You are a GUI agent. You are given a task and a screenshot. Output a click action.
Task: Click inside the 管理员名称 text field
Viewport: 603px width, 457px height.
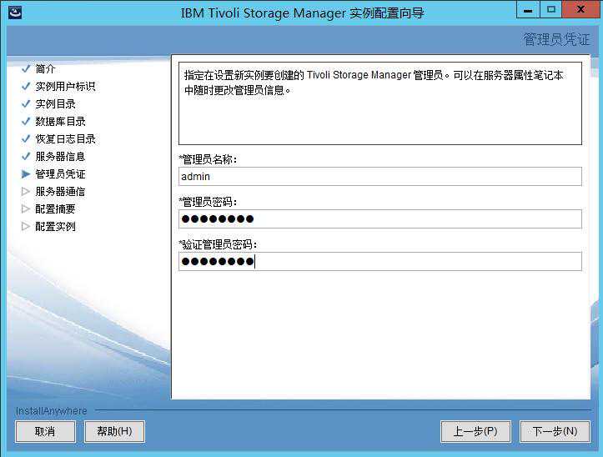tap(379, 176)
